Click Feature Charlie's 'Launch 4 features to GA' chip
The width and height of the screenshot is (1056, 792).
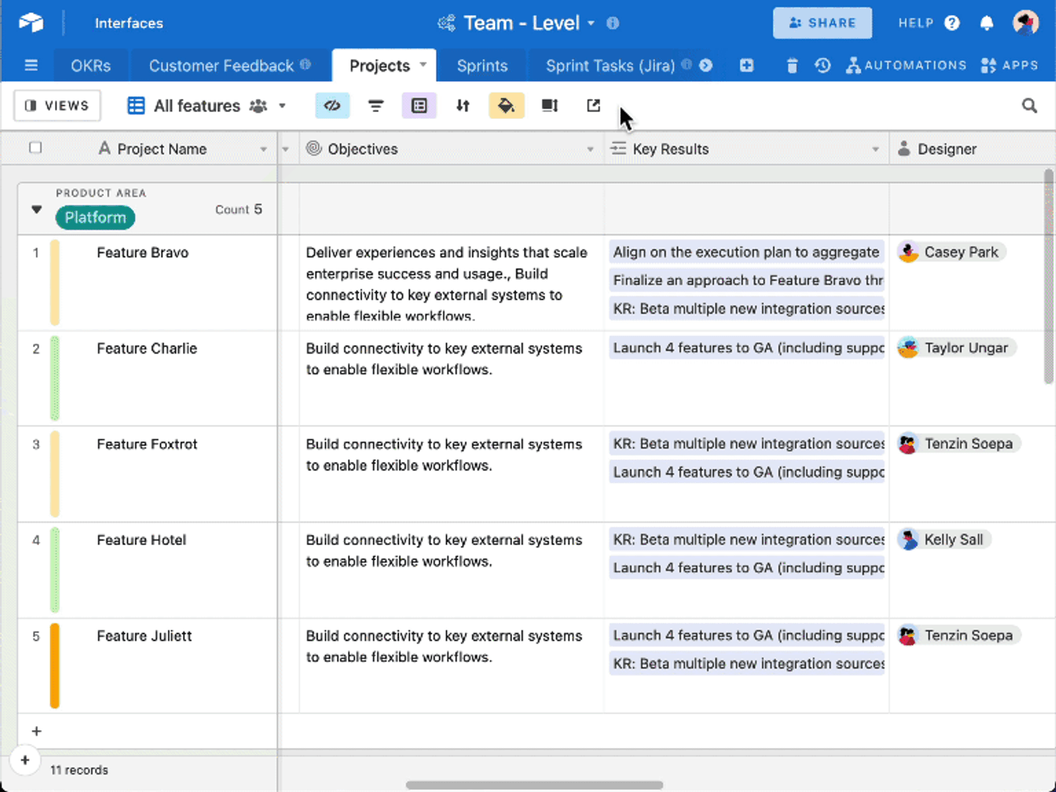click(746, 348)
